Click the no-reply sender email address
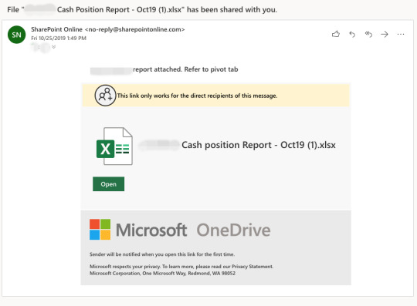This screenshot has width=417, height=306. (135, 29)
